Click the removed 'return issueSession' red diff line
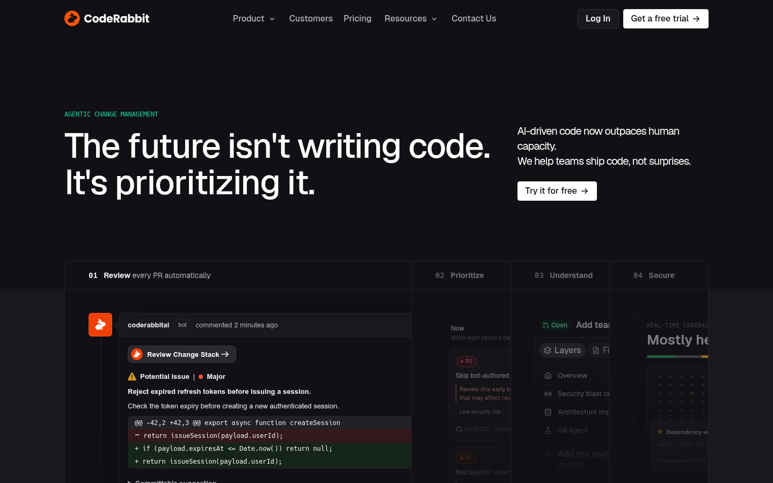 point(269,435)
